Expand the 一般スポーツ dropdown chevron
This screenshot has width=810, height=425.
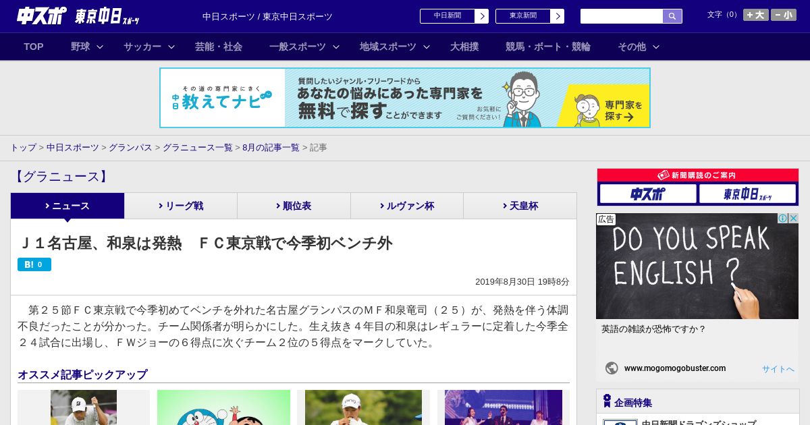pos(336,47)
